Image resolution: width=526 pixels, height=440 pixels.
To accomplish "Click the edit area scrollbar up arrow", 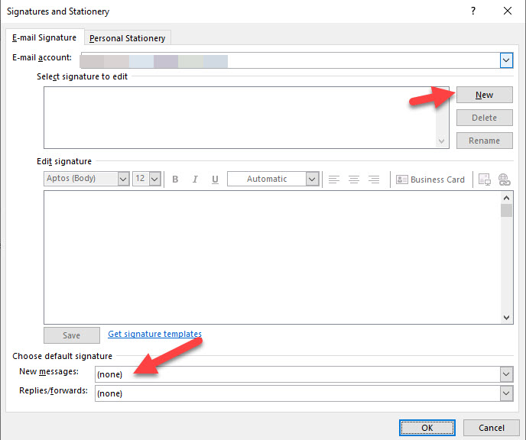I will (x=507, y=198).
